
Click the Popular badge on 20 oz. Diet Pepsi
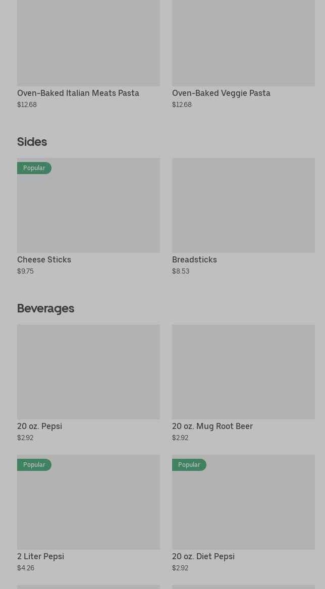189,465
